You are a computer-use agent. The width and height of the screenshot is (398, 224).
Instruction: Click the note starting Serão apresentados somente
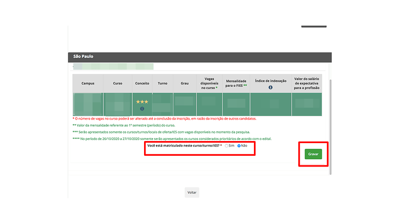point(161,132)
